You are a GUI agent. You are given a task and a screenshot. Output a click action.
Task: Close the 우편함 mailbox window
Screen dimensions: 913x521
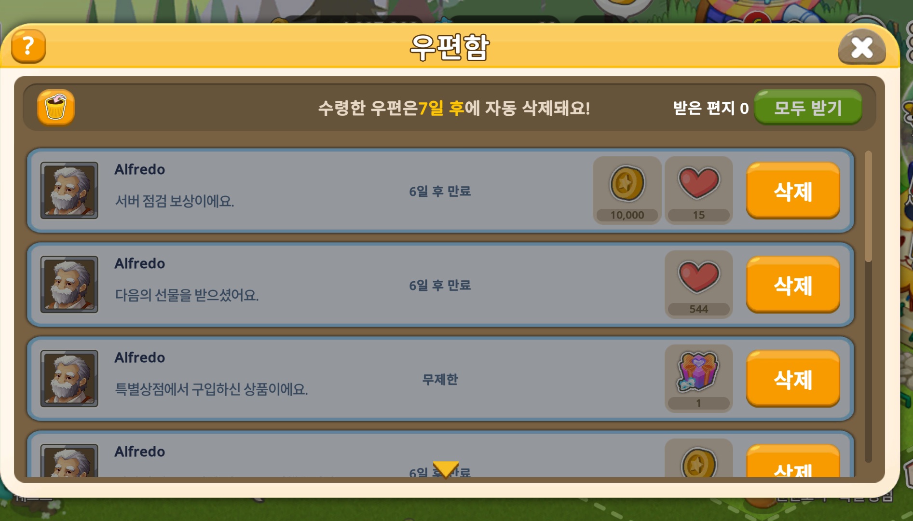point(862,47)
